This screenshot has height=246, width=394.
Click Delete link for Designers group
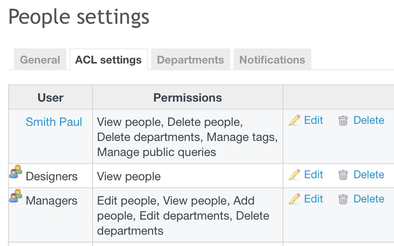[368, 174]
